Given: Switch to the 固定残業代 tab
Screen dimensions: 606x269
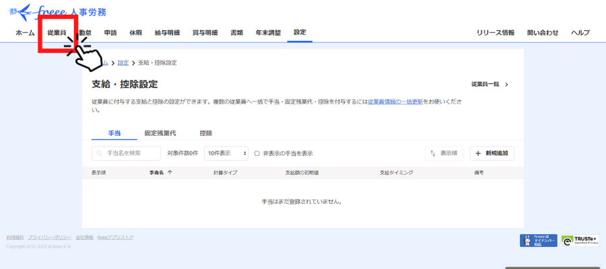Looking at the screenshot, I should [160, 133].
